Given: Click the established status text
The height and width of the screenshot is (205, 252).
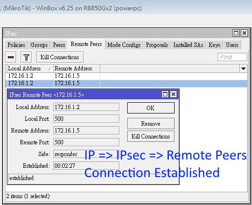Looking at the screenshot, I should click(x=22, y=178).
